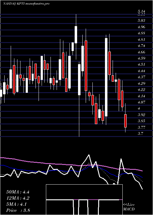Select the 4.07 price axis label
Screen dimensions: 153x215
pos(141,102)
